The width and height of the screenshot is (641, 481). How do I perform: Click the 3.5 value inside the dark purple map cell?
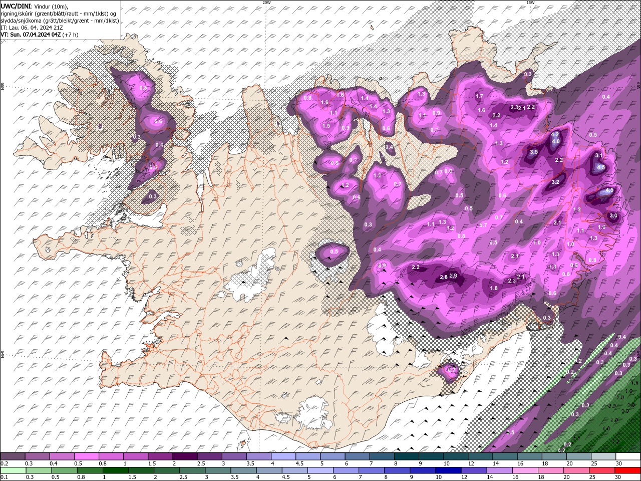tap(534, 152)
